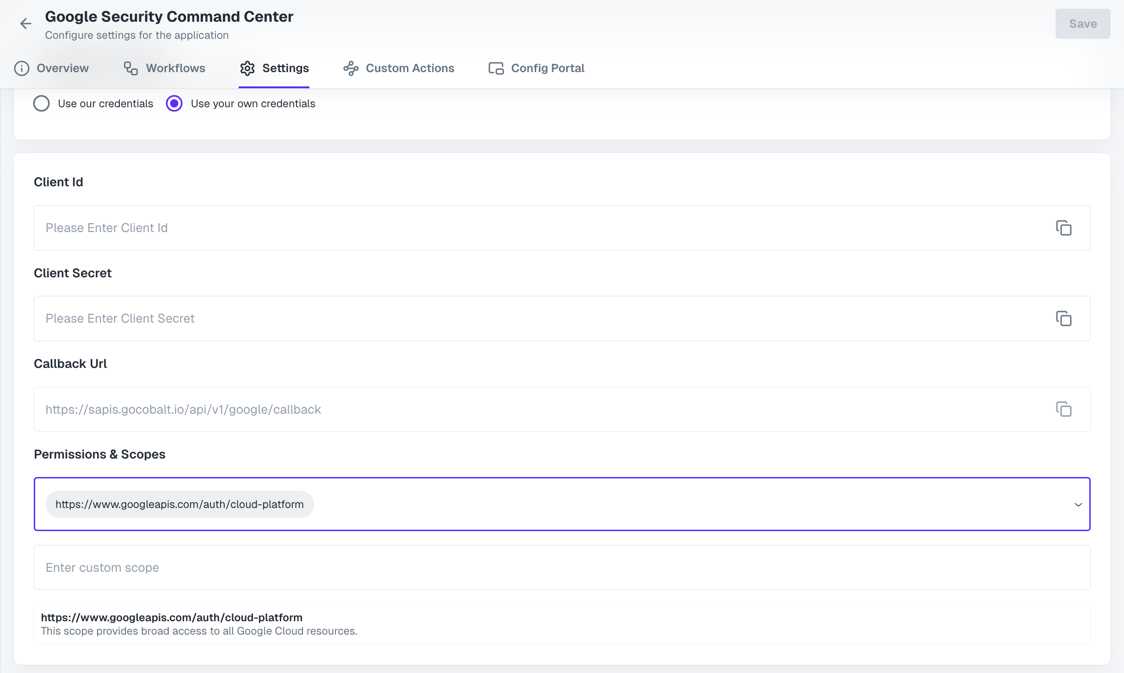This screenshot has height=673, width=1124.
Task: Copy the Callback Url
Action: [1064, 409]
